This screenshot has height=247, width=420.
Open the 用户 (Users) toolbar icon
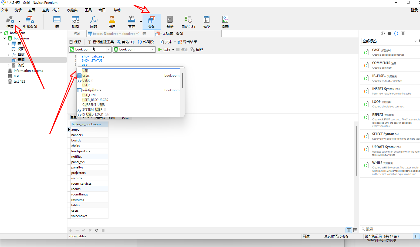pos(112,21)
